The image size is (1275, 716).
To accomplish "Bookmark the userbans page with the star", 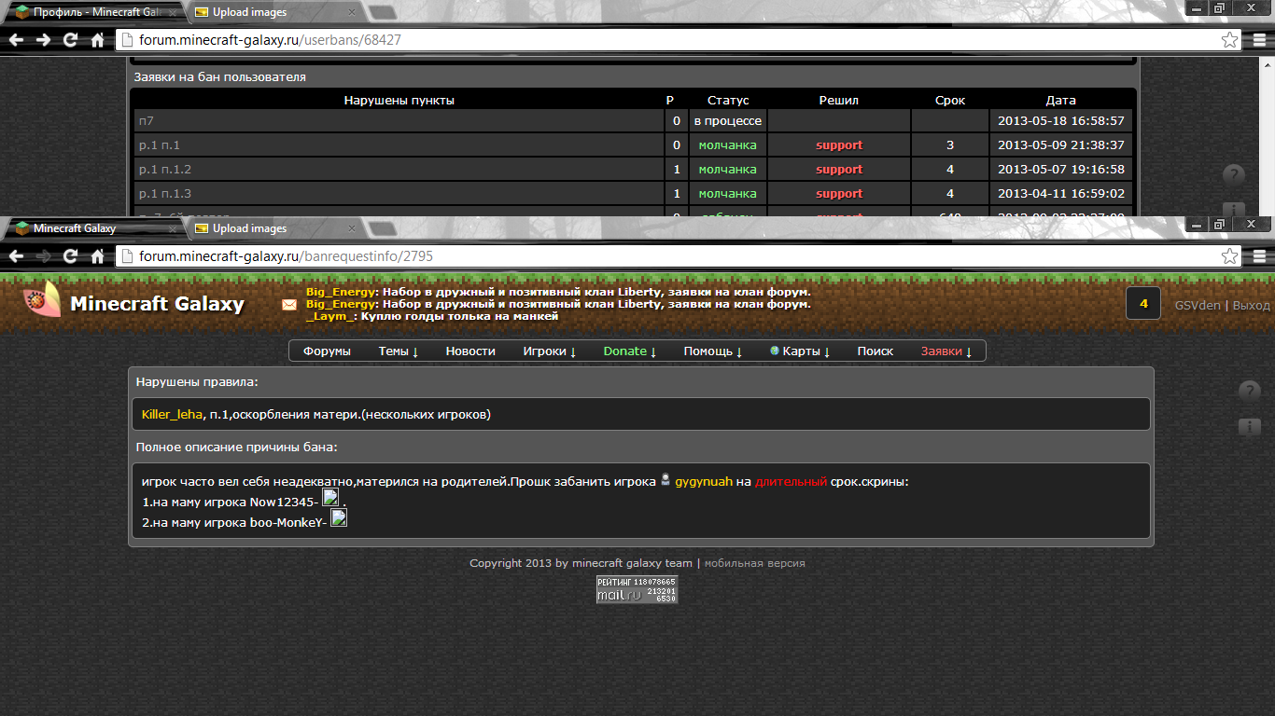I will click(1230, 40).
